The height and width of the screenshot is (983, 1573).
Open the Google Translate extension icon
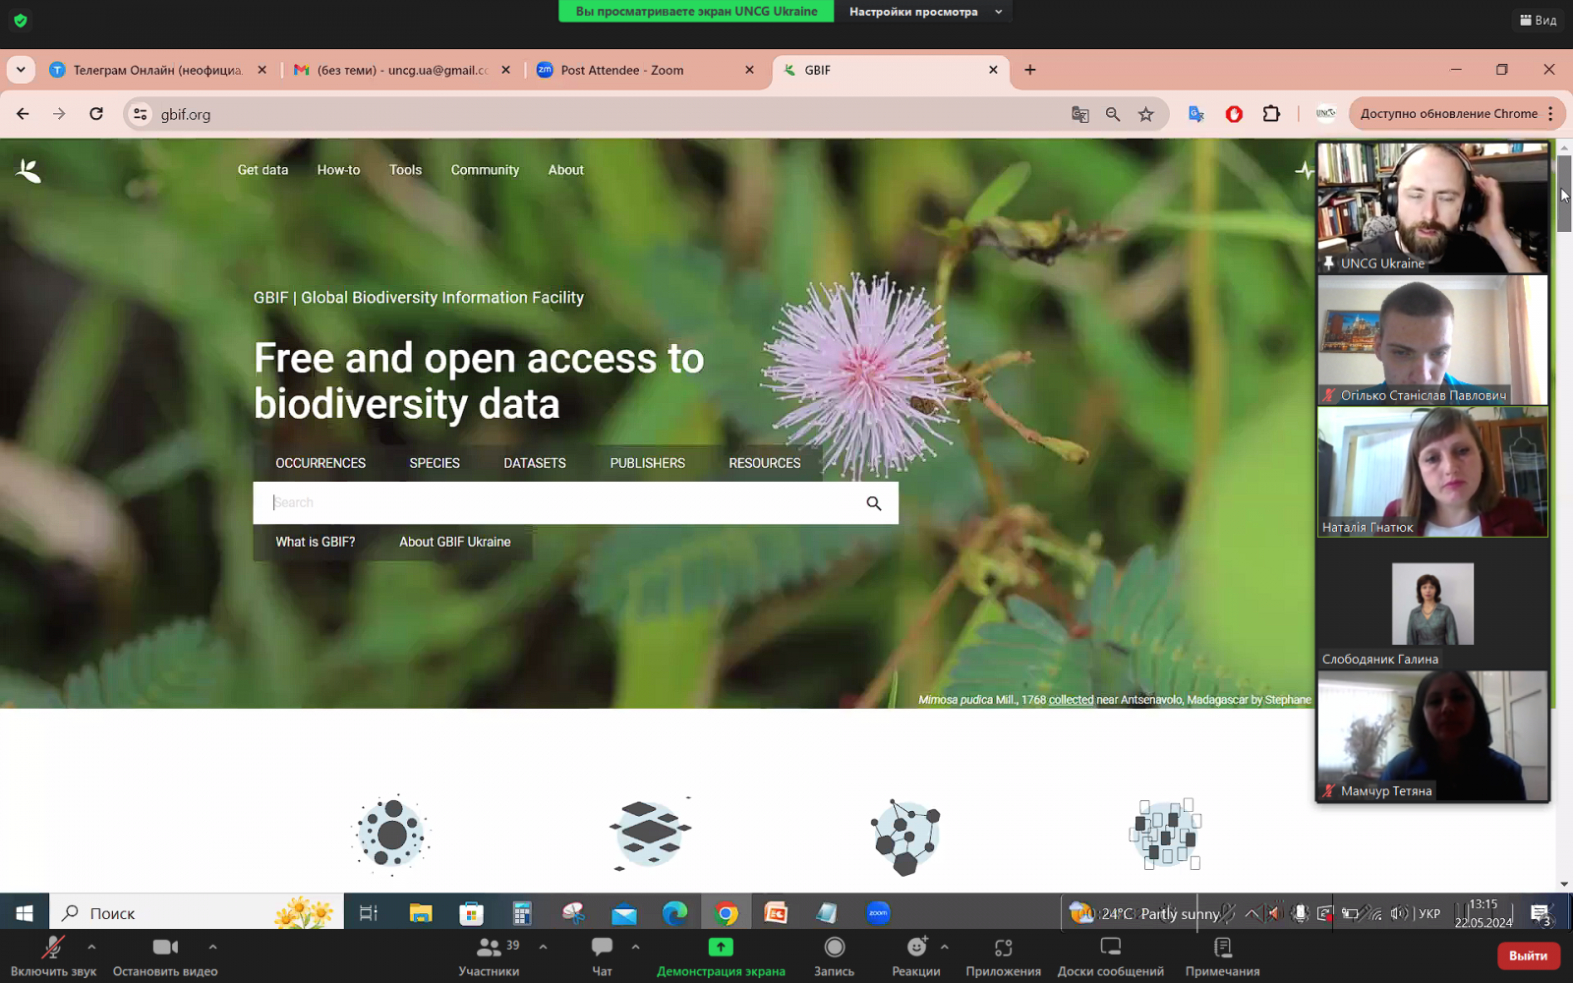(1196, 114)
